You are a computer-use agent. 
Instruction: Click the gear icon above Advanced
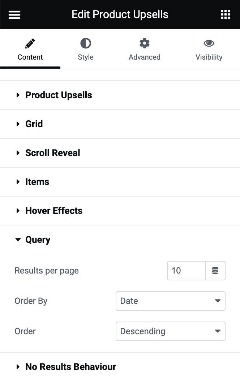144,43
